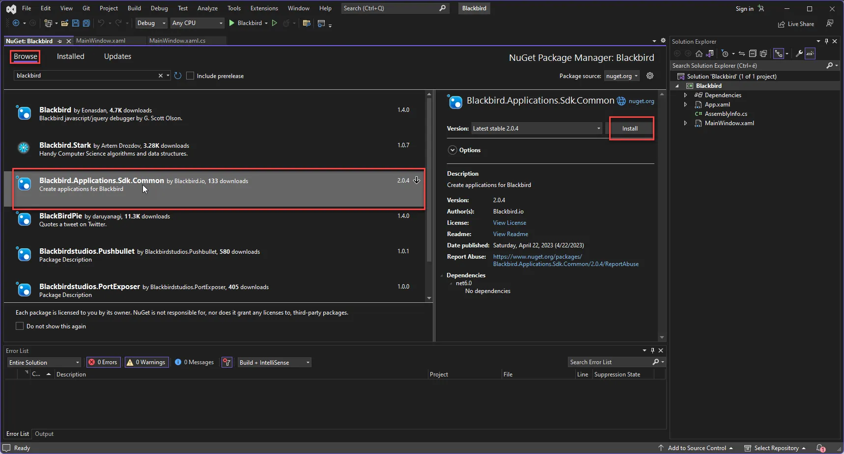Open the Extensions menu
844x454 pixels.
[x=264, y=8]
